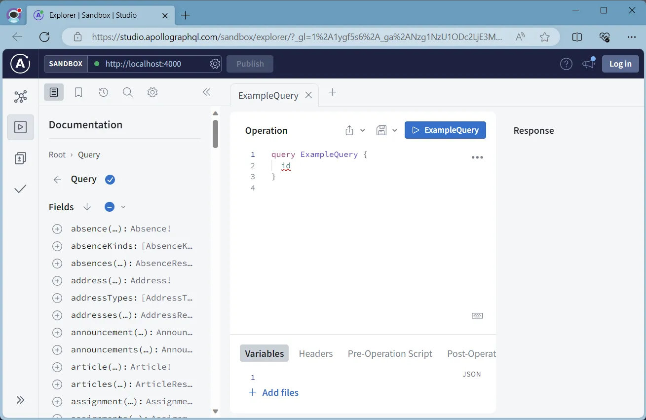Open the Pre-Operation Script tab
This screenshot has width=646, height=420.
pos(390,353)
